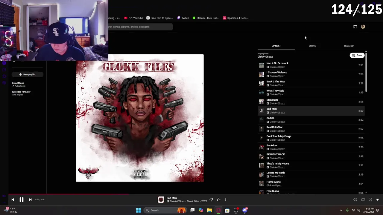Image resolution: width=383 pixels, height=215 pixels.
Task: Open Discord from the taskbar
Action: (245, 210)
